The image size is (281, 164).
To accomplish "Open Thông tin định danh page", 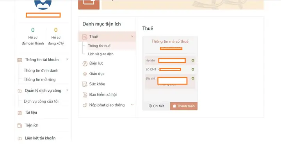I will (41, 70).
